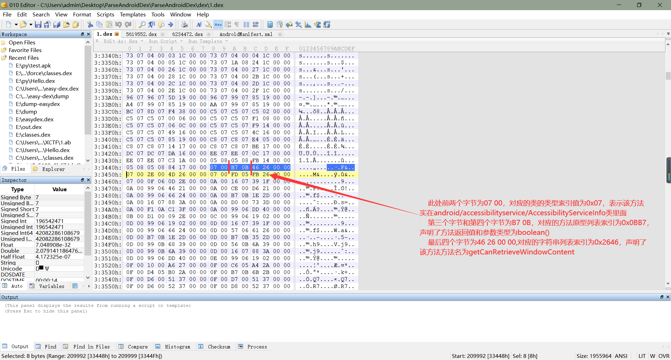Viewport: 671px width, 360px height.
Task: Cut selection with the scissors icon
Action: [x=90, y=24]
